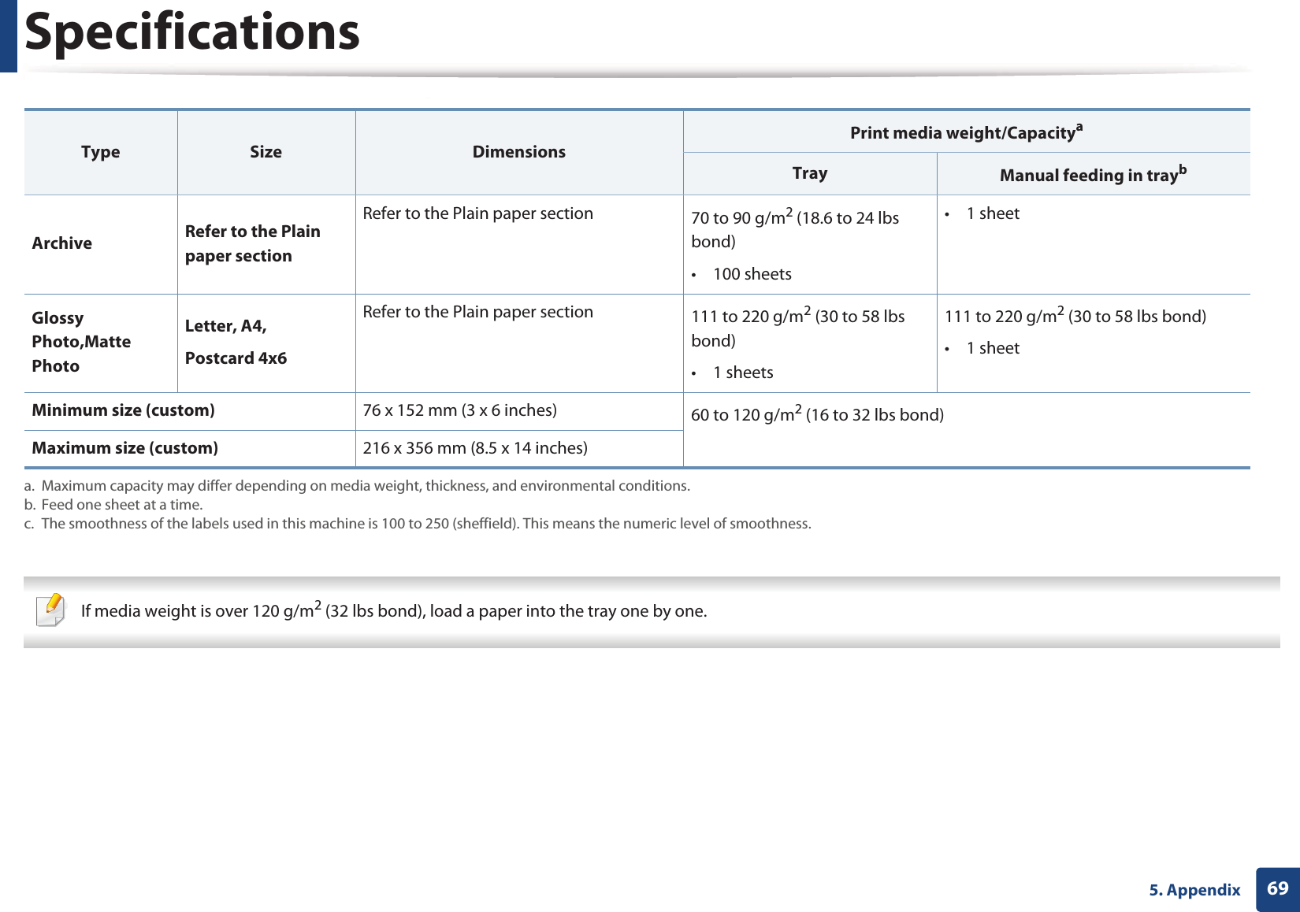Click footnote a about maximum capacity
Screen dimensions: 1300x912
[357, 486]
